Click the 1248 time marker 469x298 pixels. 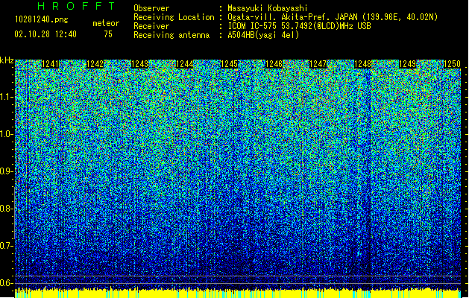pyautogui.click(x=362, y=64)
